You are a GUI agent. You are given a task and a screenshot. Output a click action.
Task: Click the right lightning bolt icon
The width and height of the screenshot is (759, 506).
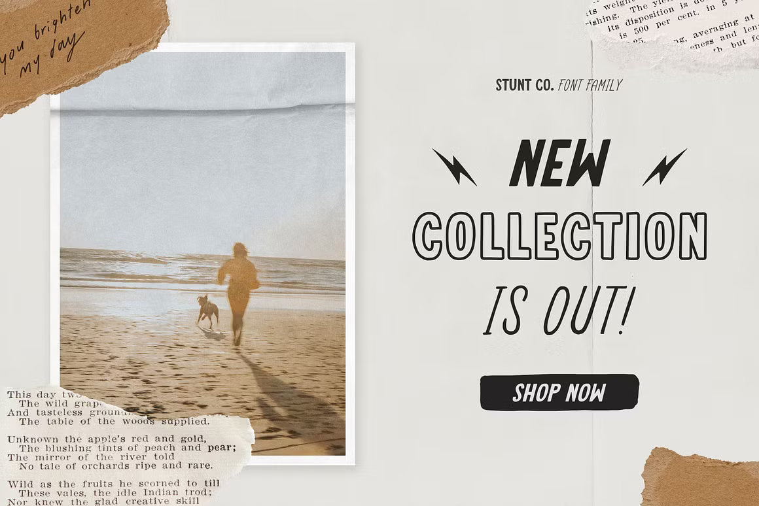(665, 167)
